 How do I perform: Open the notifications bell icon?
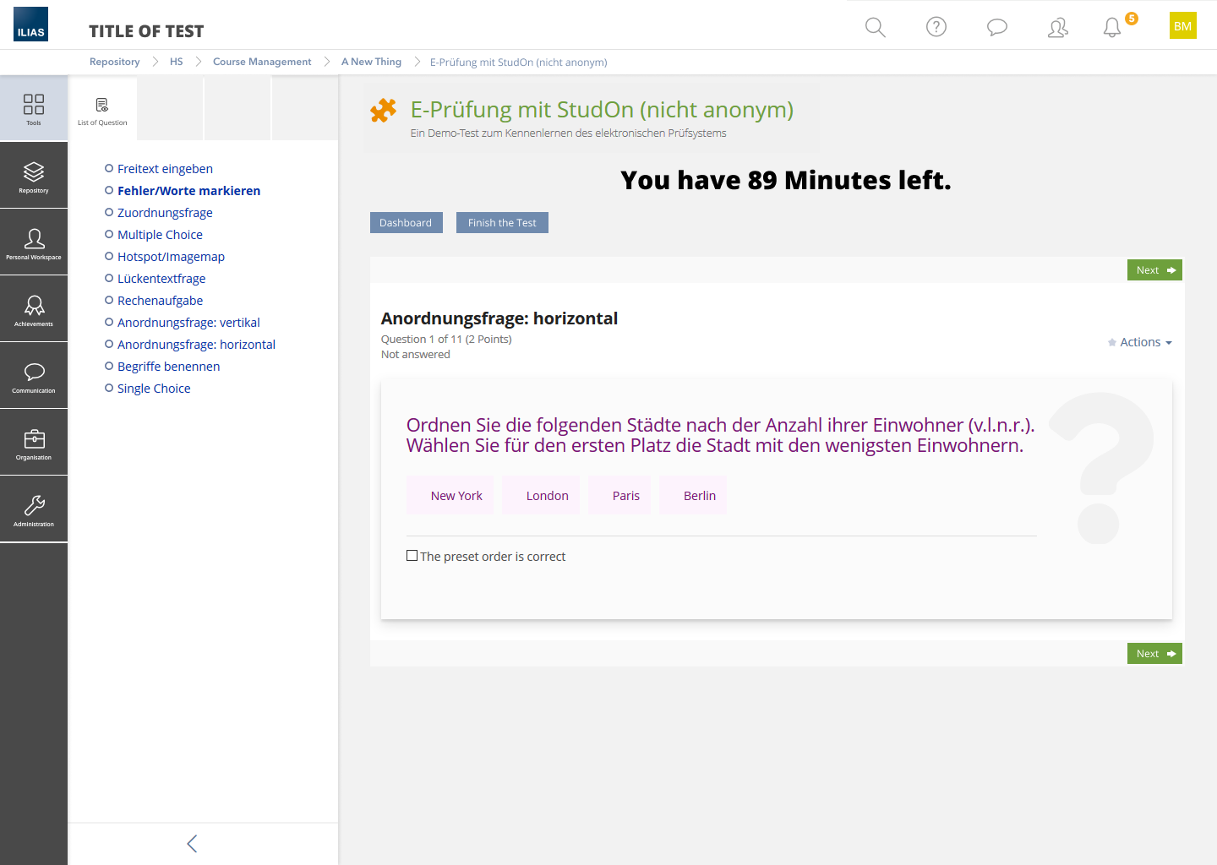pyautogui.click(x=1112, y=27)
